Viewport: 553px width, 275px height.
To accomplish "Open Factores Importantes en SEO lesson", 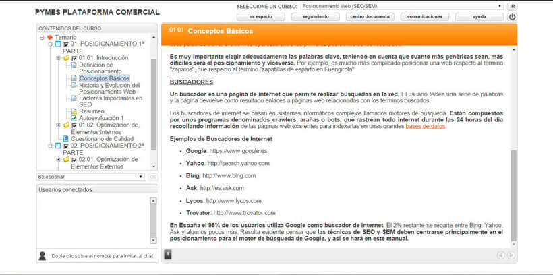I will pos(111,102).
